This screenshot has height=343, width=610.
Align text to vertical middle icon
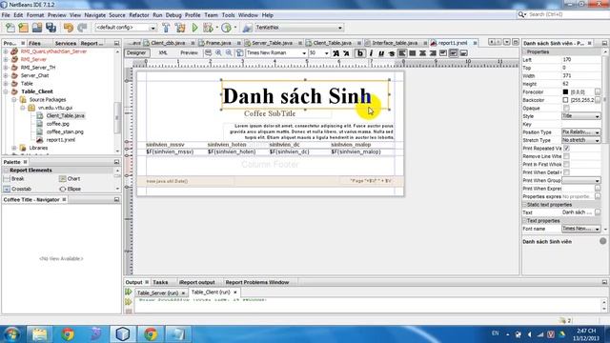pyautogui.click(x=454, y=53)
